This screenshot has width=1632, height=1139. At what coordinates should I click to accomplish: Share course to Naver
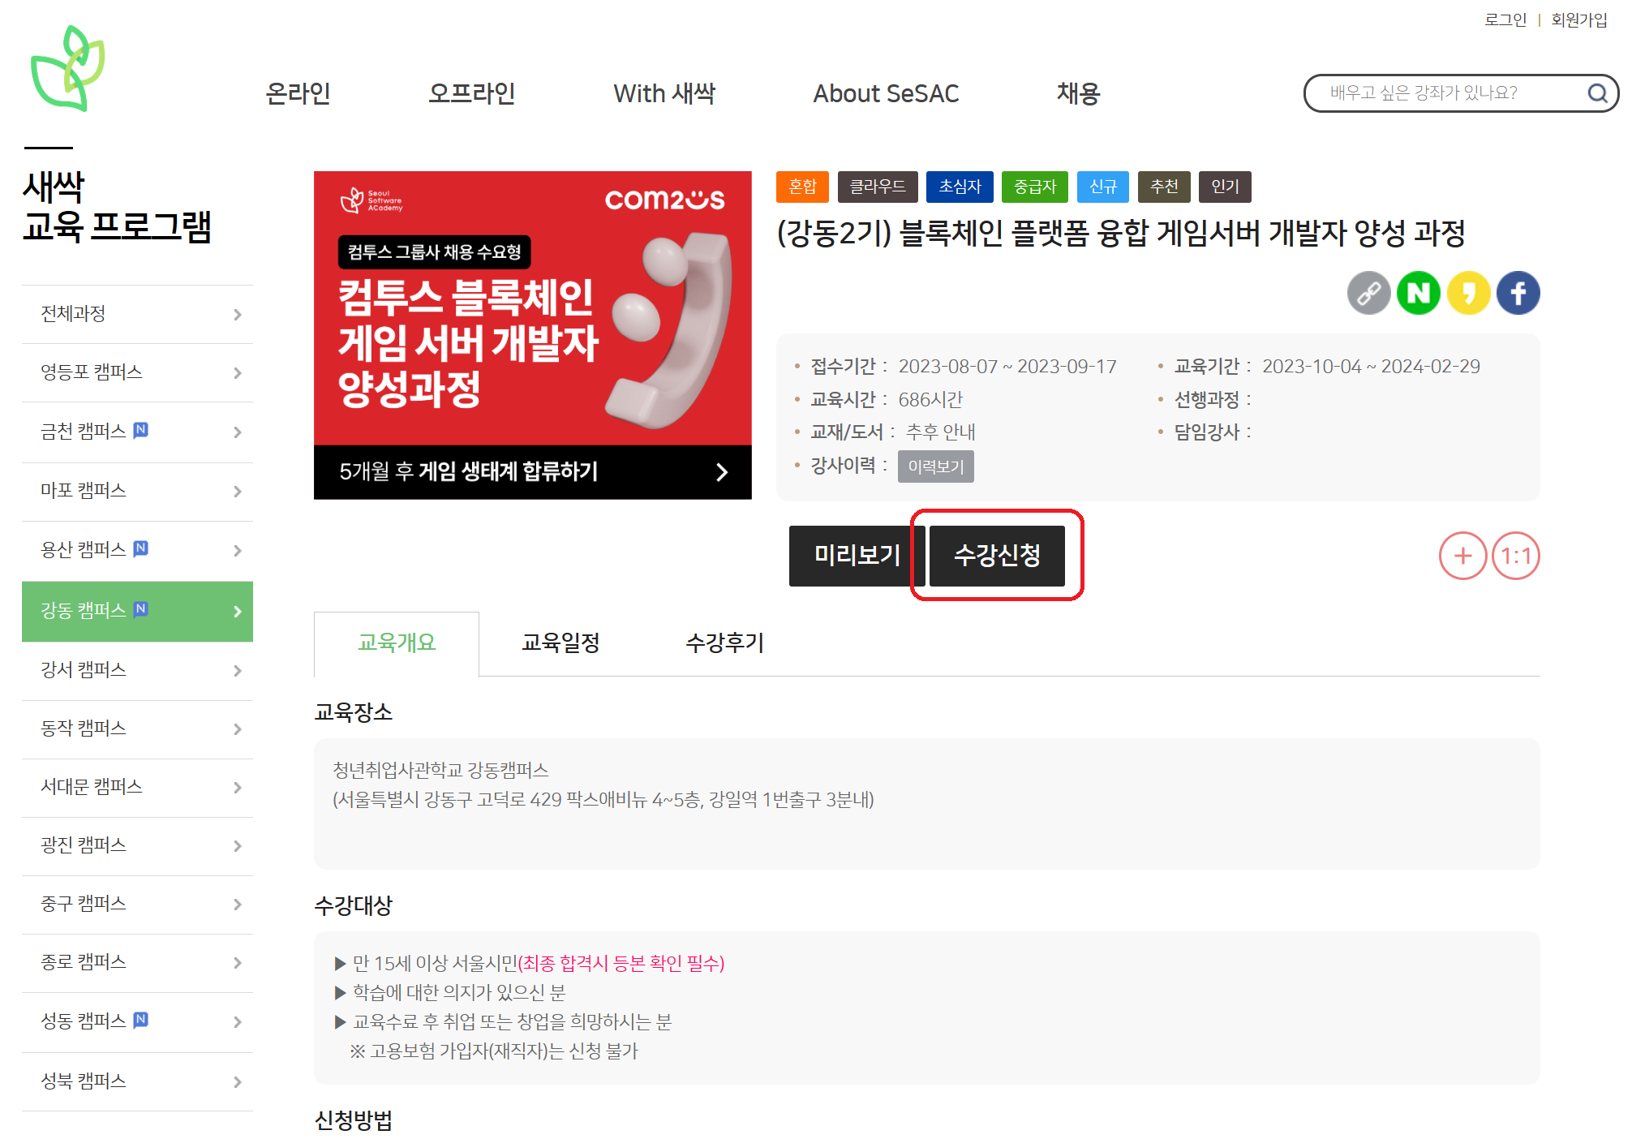point(1418,293)
